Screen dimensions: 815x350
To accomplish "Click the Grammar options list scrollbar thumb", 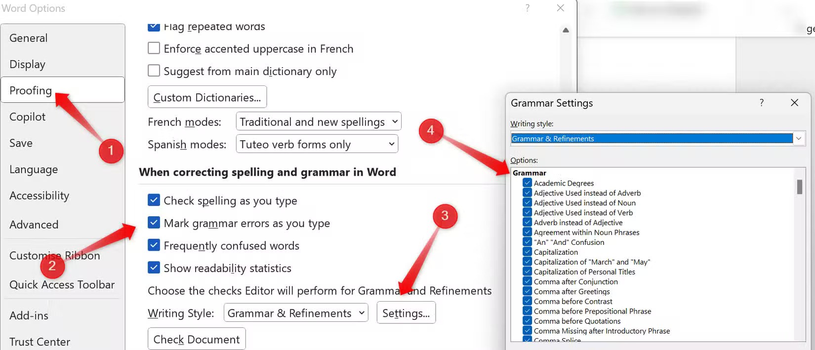I will pyautogui.click(x=799, y=187).
